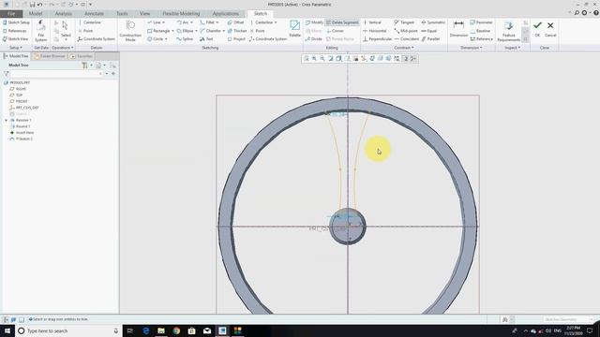Open the sketcher Palette
600x337 pixels.
pos(294,29)
